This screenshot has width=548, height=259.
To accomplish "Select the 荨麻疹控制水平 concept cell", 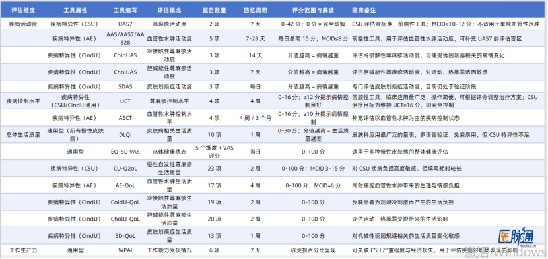I will 170,101.
